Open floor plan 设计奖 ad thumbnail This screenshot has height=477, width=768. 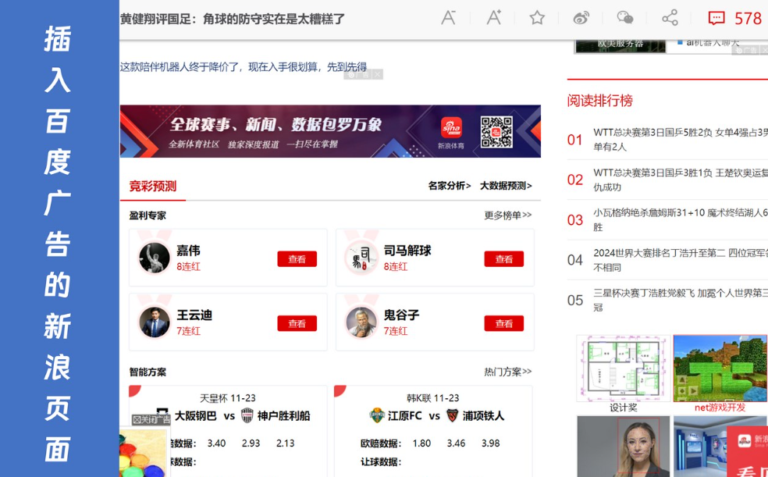click(623, 368)
